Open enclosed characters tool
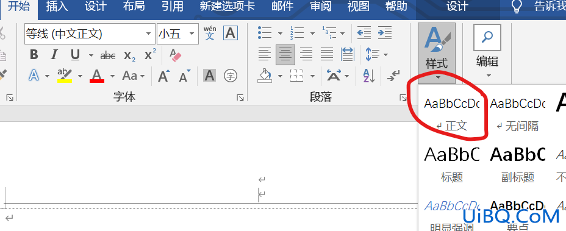The height and width of the screenshot is (231, 566). pyautogui.click(x=231, y=76)
